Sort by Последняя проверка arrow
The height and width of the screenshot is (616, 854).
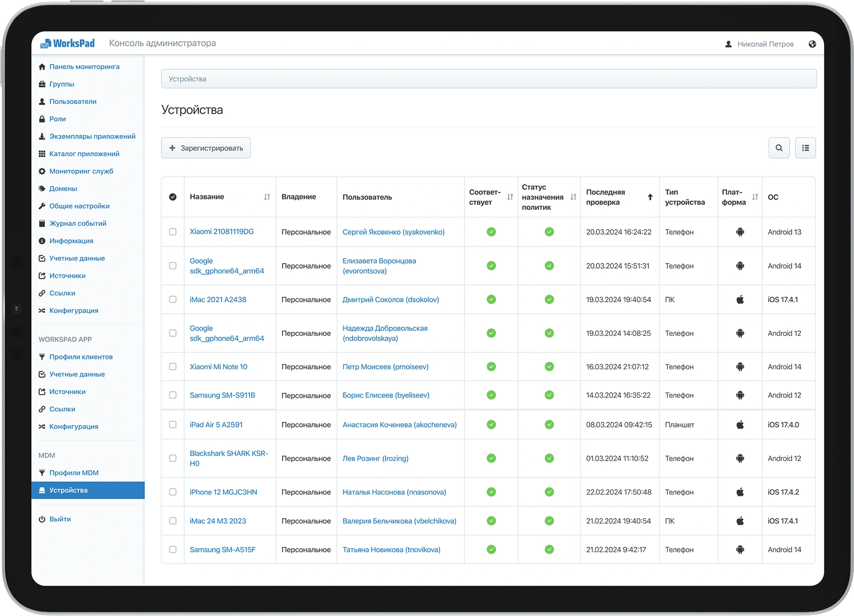[x=650, y=197]
